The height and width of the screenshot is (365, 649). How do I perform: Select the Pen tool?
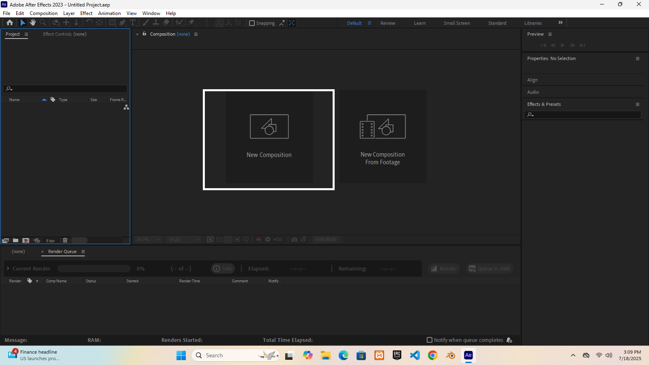point(122,23)
